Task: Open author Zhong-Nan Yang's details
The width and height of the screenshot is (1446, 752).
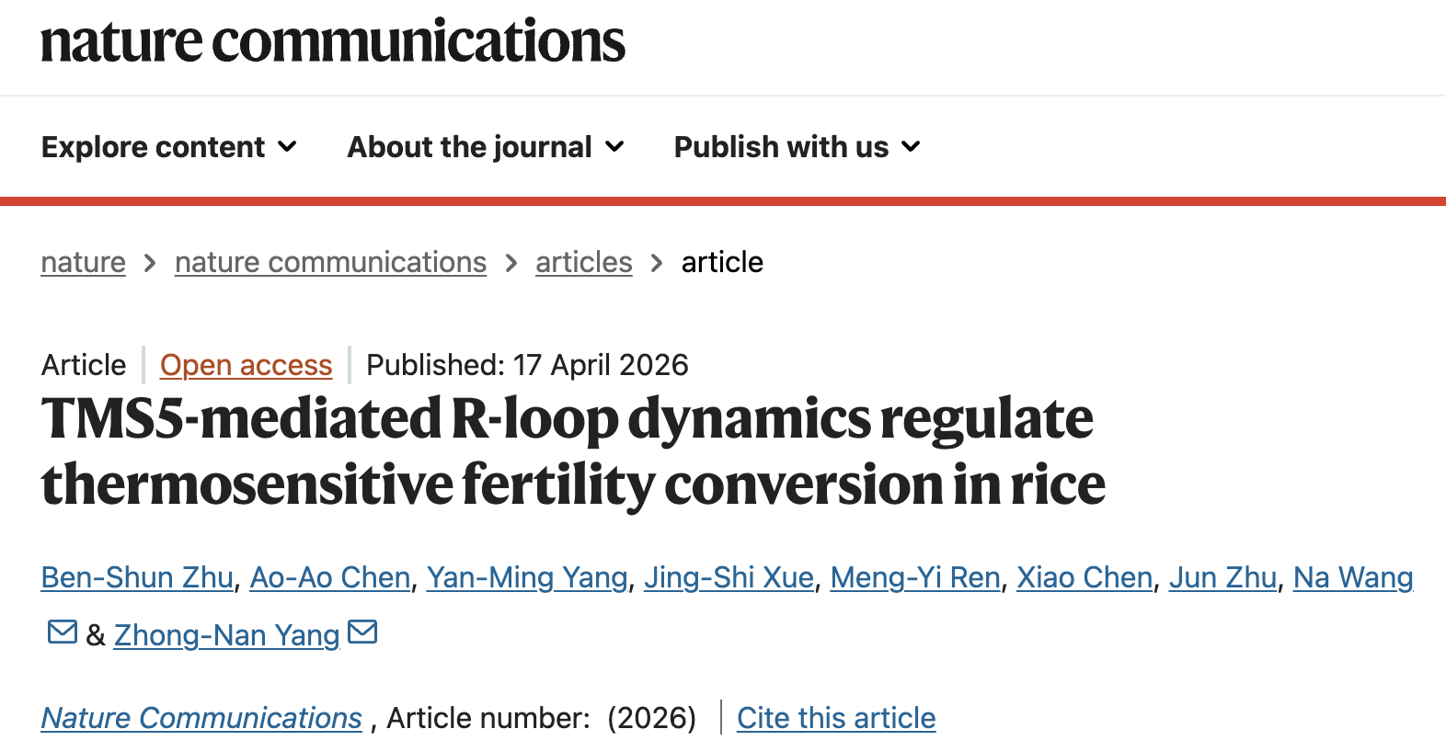Action: coord(227,635)
